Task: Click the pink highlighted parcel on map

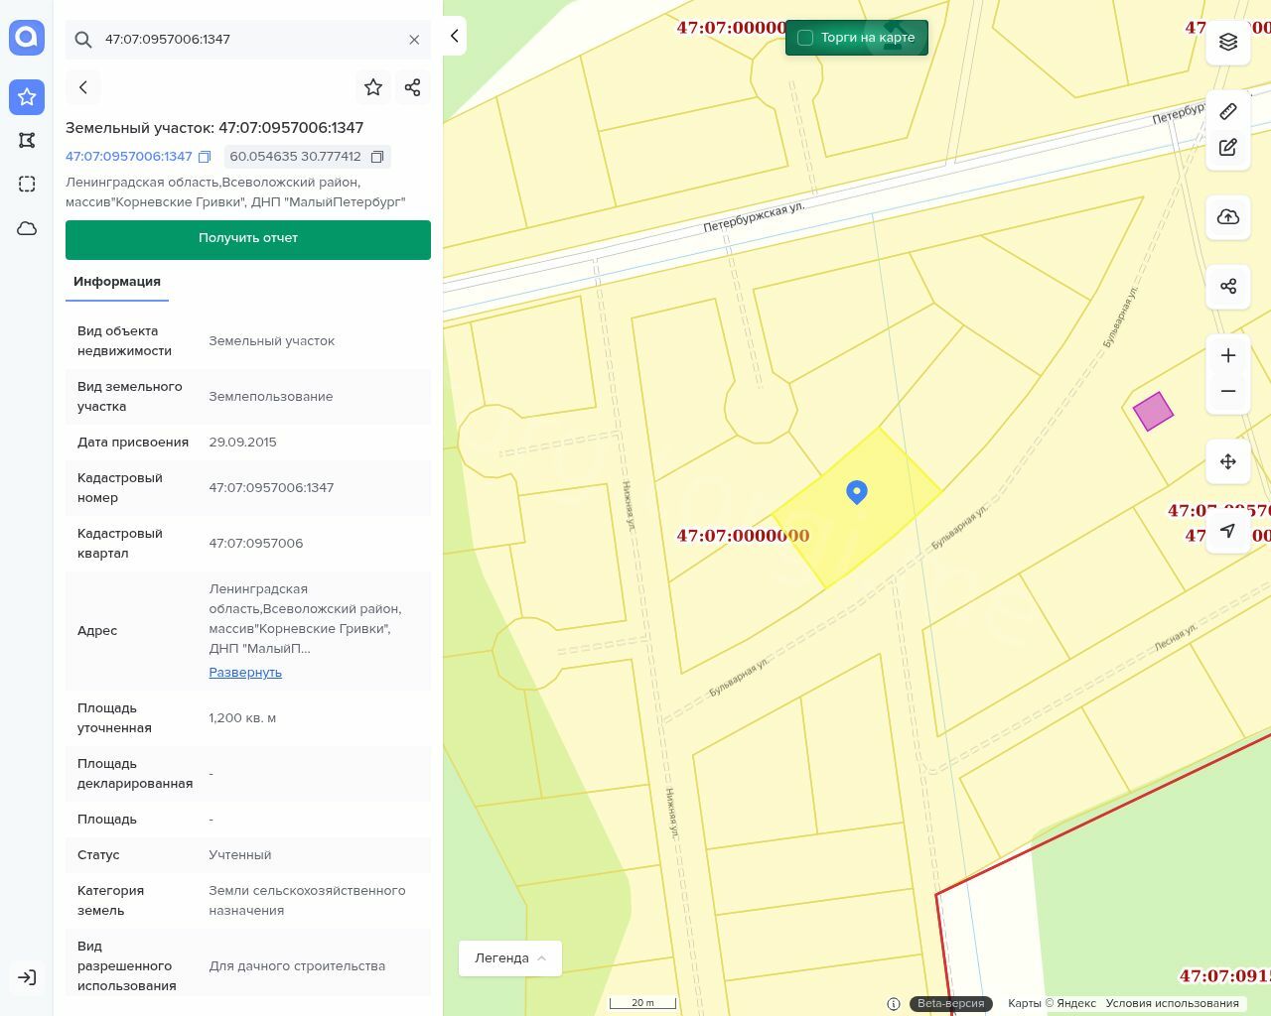Action: 1153,411
